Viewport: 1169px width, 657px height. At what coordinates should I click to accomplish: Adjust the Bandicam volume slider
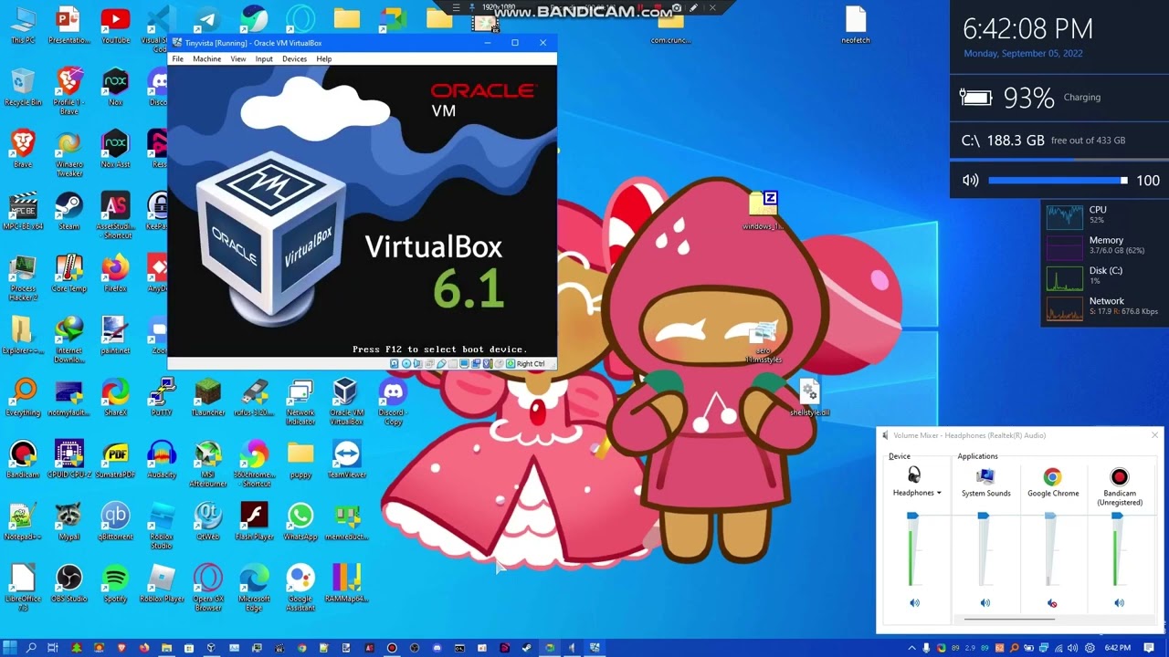click(1117, 516)
